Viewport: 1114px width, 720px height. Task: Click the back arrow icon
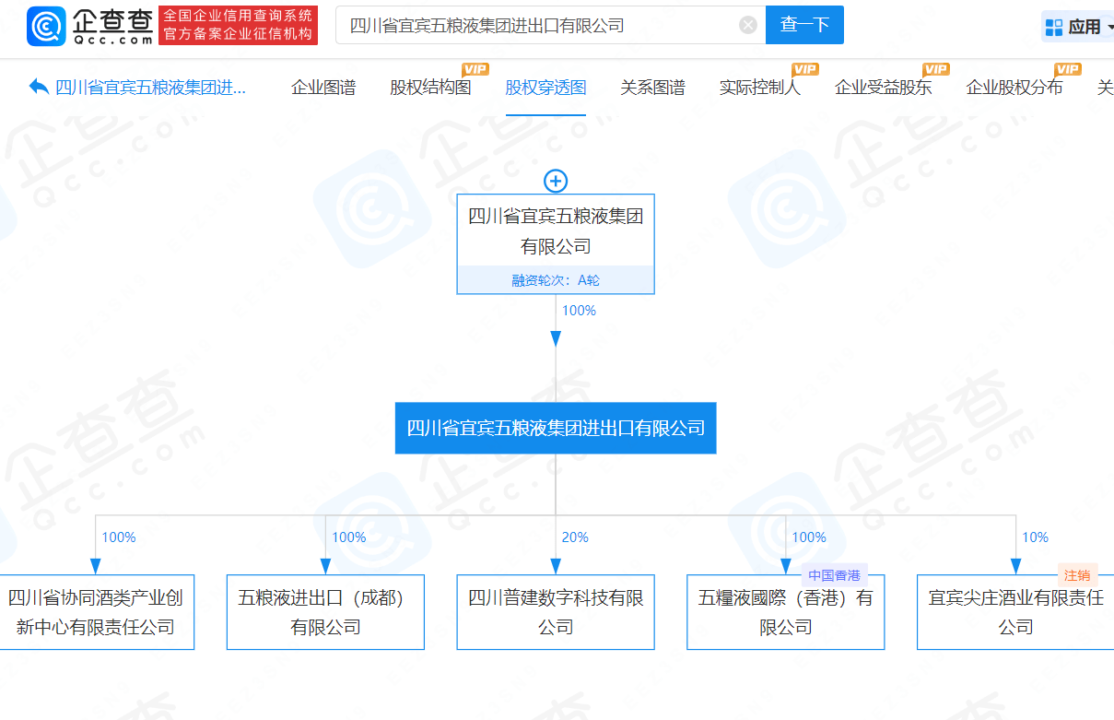point(39,87)
